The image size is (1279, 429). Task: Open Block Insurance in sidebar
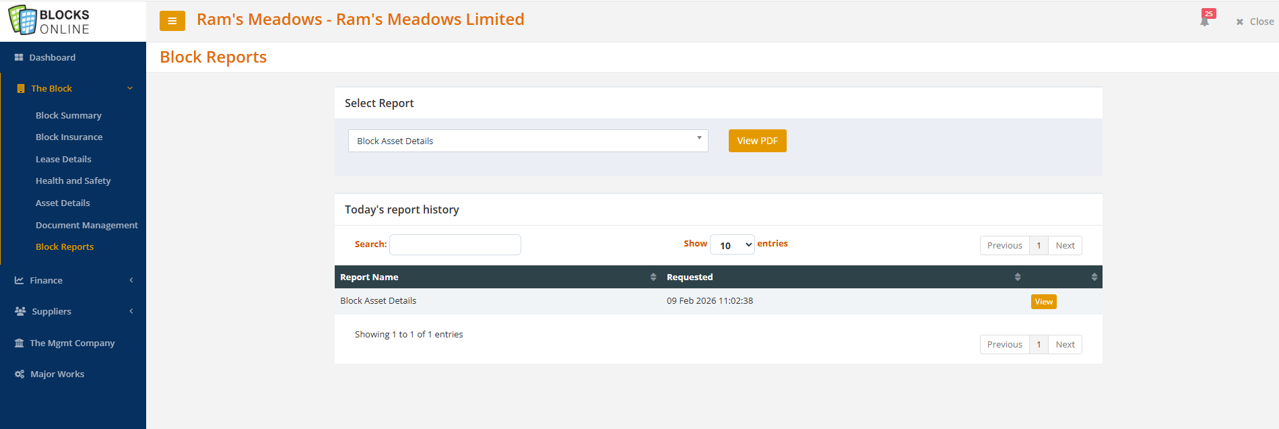click(x=69, y=137)
